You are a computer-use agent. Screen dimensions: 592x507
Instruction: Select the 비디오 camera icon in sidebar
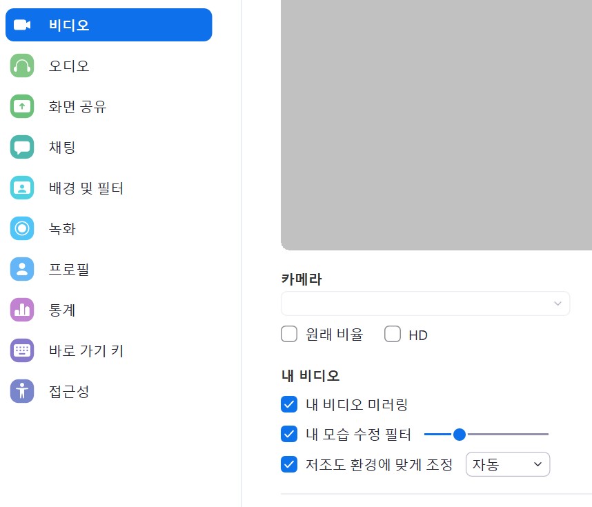point(21,24)
